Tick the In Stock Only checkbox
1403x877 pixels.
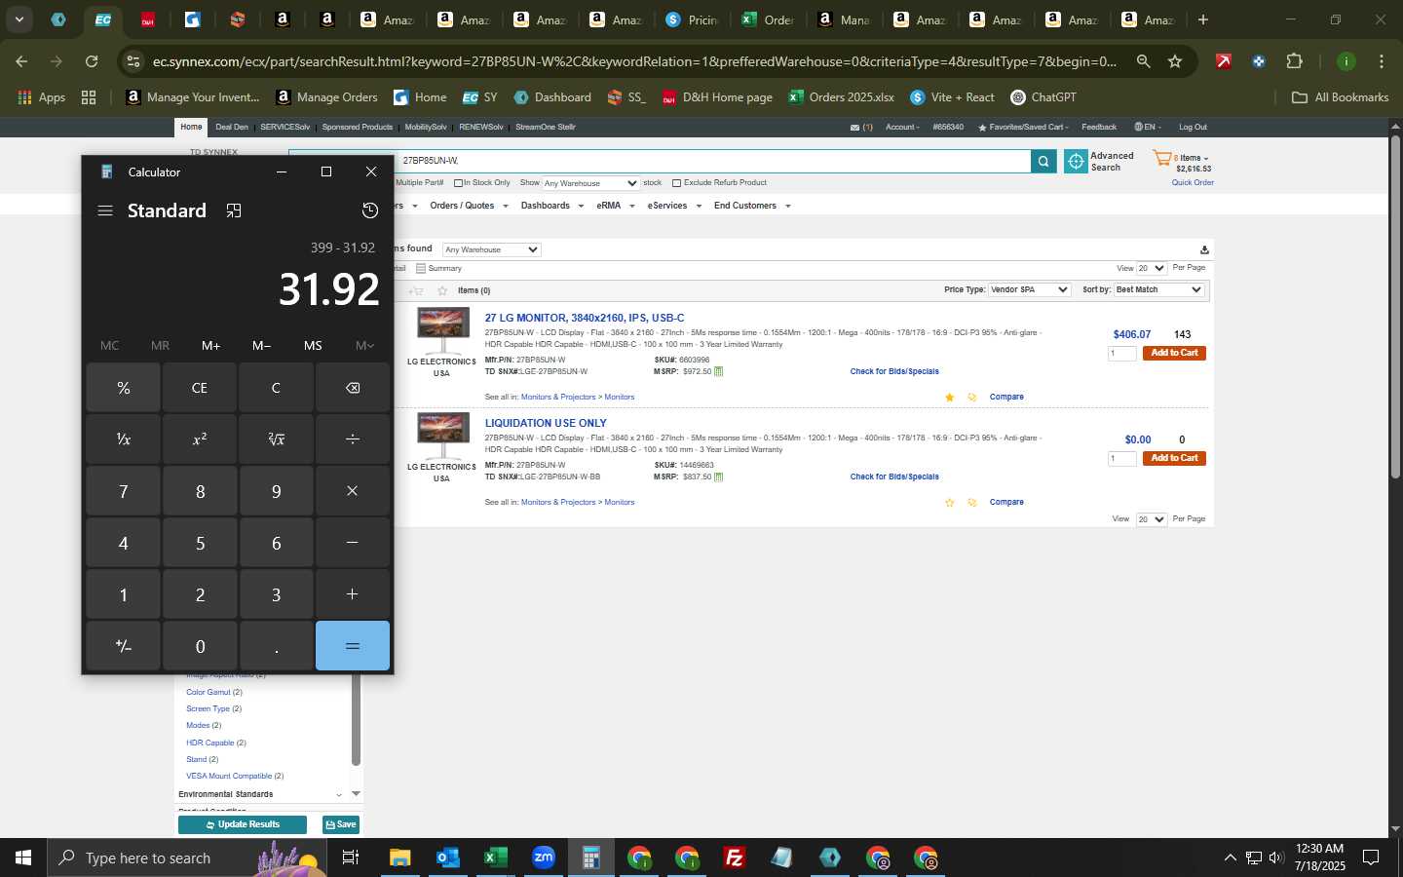(x=458, y=183)
